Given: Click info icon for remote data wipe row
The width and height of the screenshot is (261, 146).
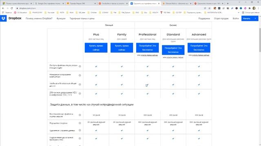Looking at the screenshot, I should click(x=80, y=131).
